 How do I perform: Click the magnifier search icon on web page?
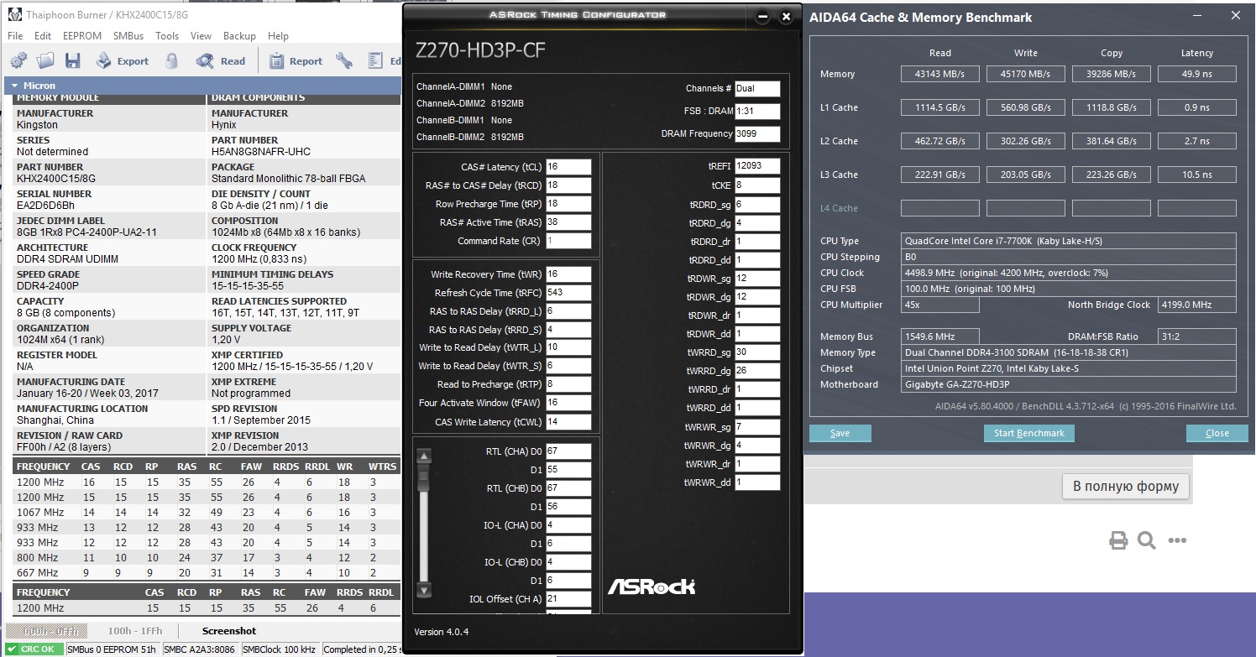[x=1147, y=540]
